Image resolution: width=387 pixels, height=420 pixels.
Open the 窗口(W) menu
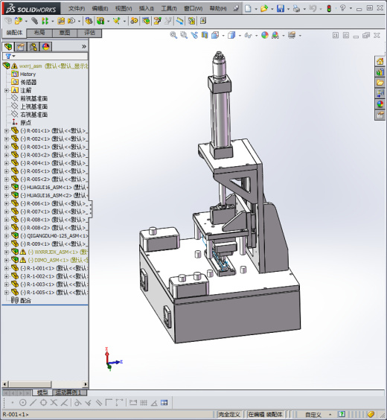[193, 9]
